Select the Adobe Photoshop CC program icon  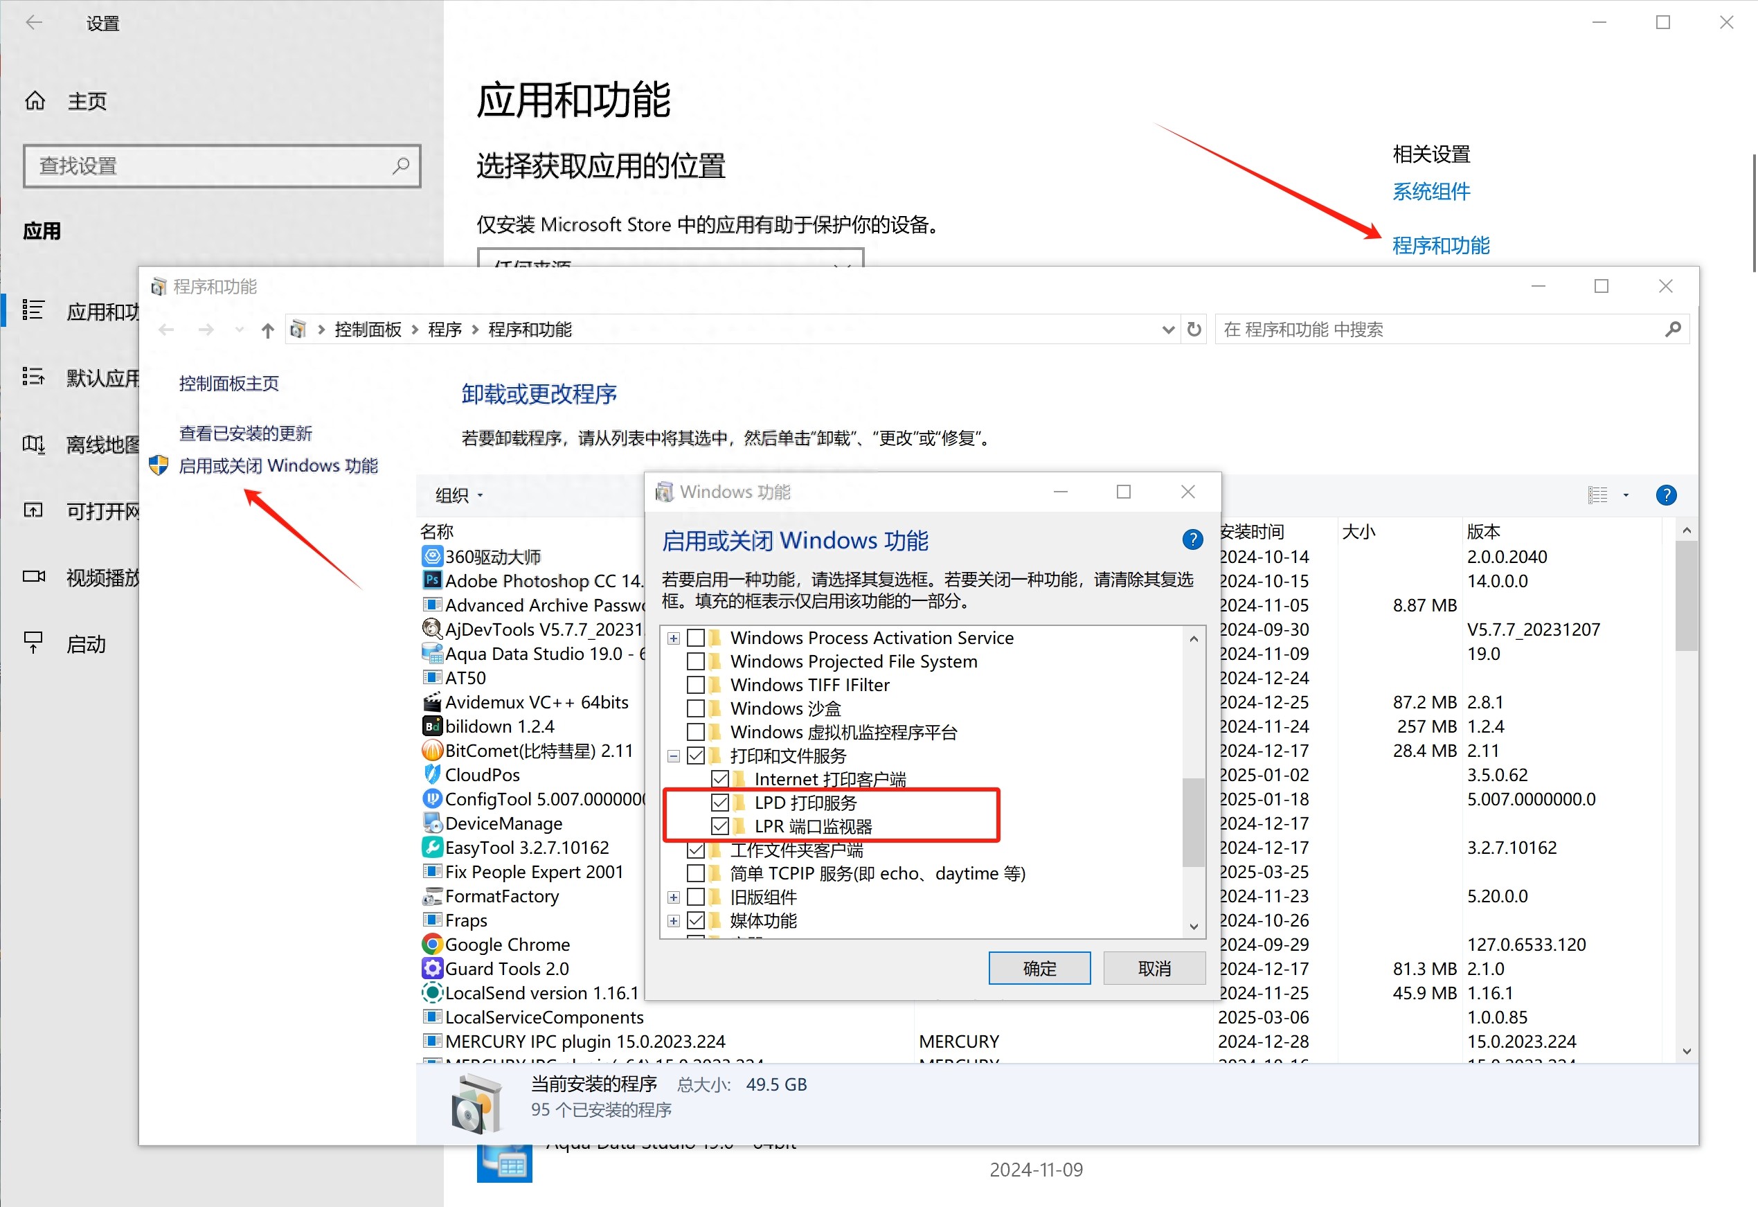click(x=431, y=580)
